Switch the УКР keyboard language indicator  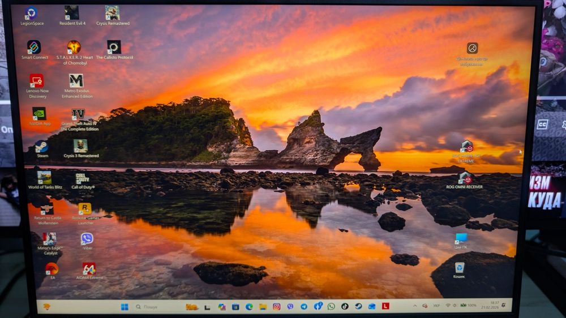tap(436, 306)
